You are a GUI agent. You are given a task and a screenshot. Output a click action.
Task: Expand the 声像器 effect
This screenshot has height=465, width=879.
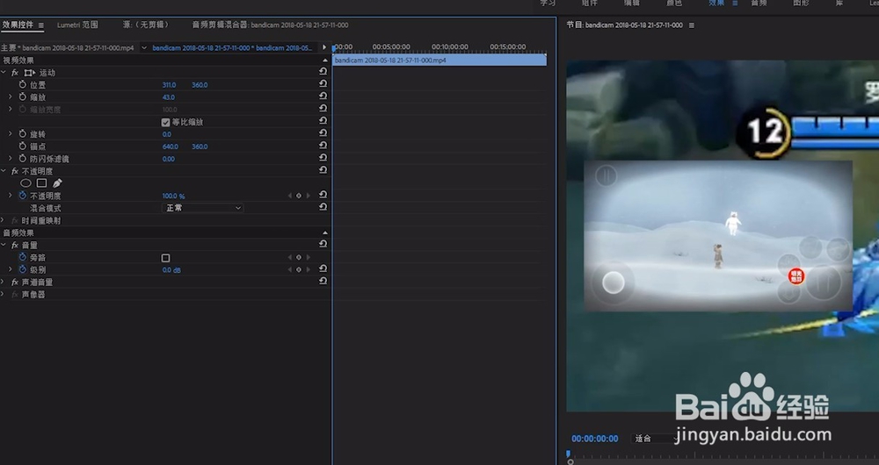tap(3, 294)
